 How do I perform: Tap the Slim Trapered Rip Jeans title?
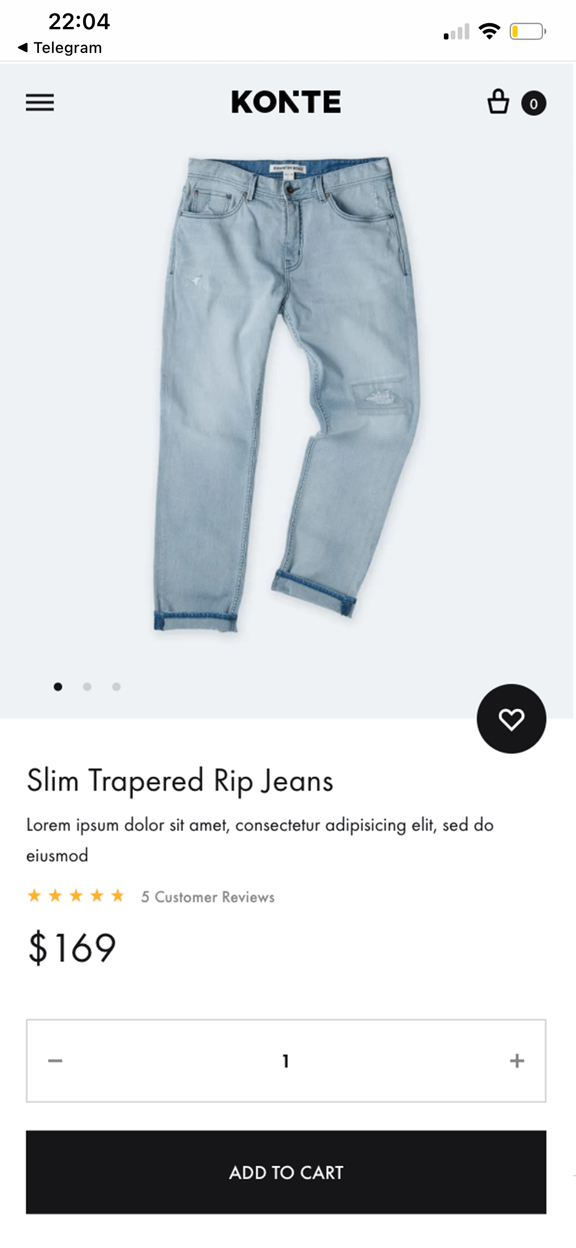[x=180, y=781]
